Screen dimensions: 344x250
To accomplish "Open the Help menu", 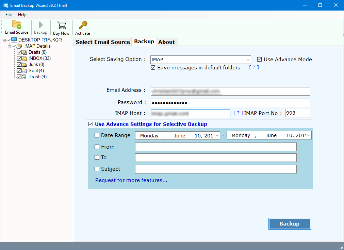I will pos(22,15).
